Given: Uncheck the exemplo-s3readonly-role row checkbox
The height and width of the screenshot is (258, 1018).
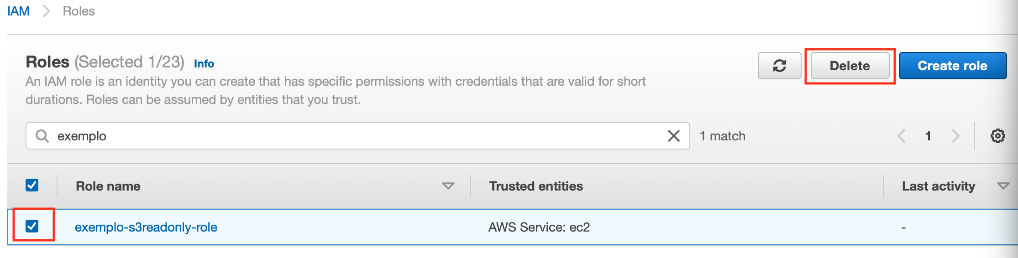Looking at the screenshot, I should click(x=32, y=226).
